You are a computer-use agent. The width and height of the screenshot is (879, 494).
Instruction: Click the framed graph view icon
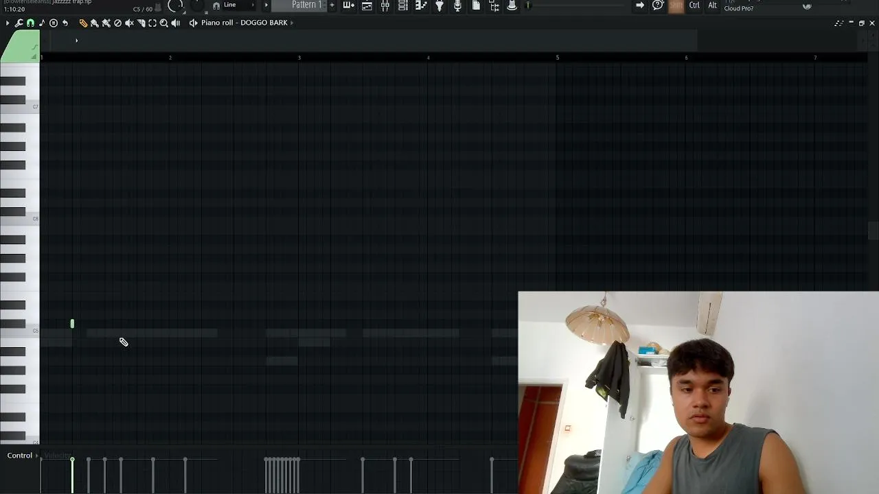(x=367, y=5)
